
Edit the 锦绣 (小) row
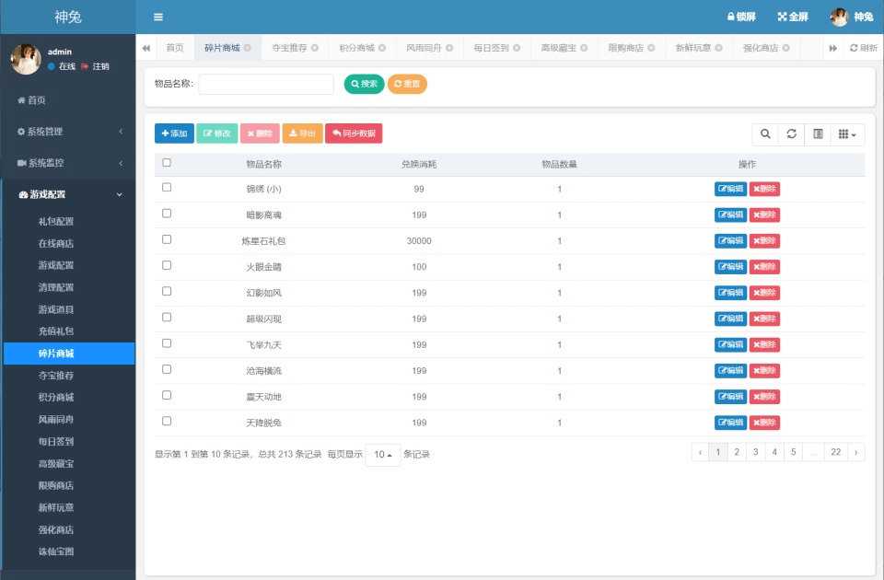(730, 189)
